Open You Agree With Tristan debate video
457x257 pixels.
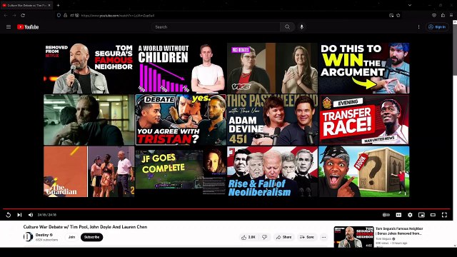[181, 120]
